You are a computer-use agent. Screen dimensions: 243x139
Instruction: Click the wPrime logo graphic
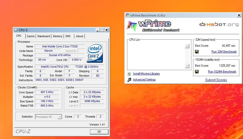[153, 26]
